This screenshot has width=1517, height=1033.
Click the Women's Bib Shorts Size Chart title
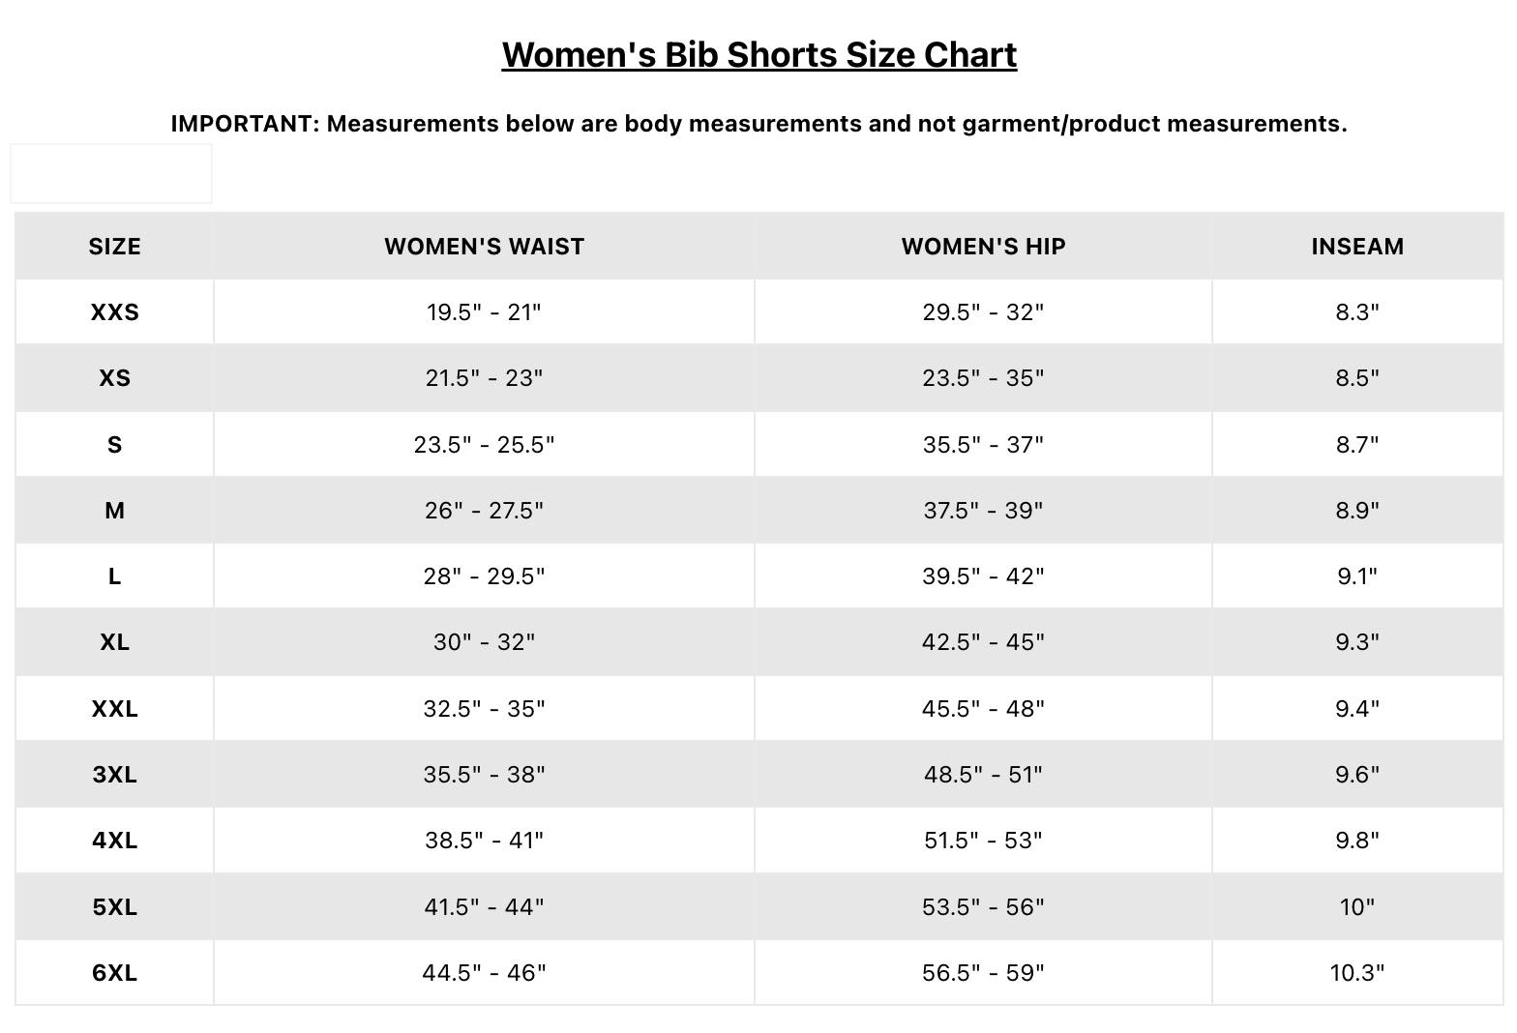pyautogui.click(x=758, y=54)
